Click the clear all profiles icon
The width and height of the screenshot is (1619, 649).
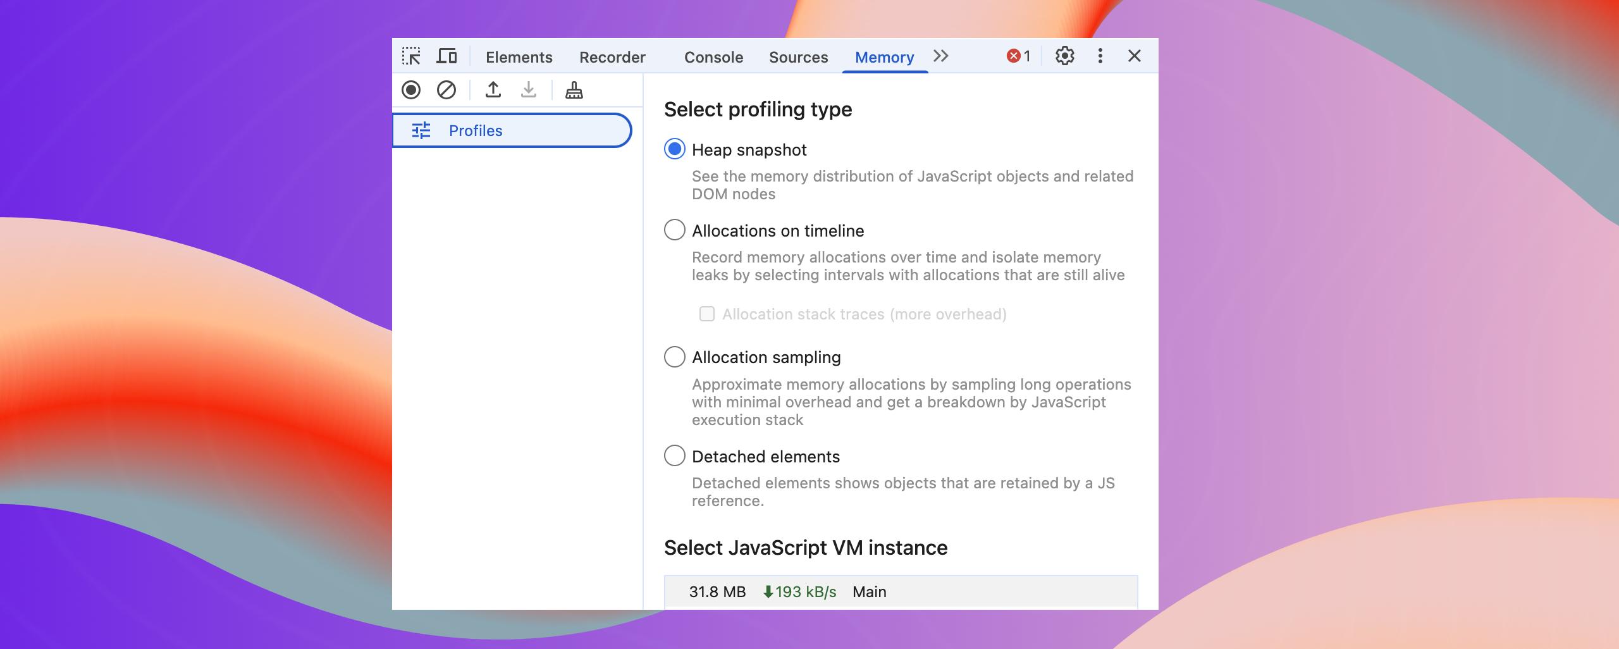pyautogui.click(x=446, y=90)
